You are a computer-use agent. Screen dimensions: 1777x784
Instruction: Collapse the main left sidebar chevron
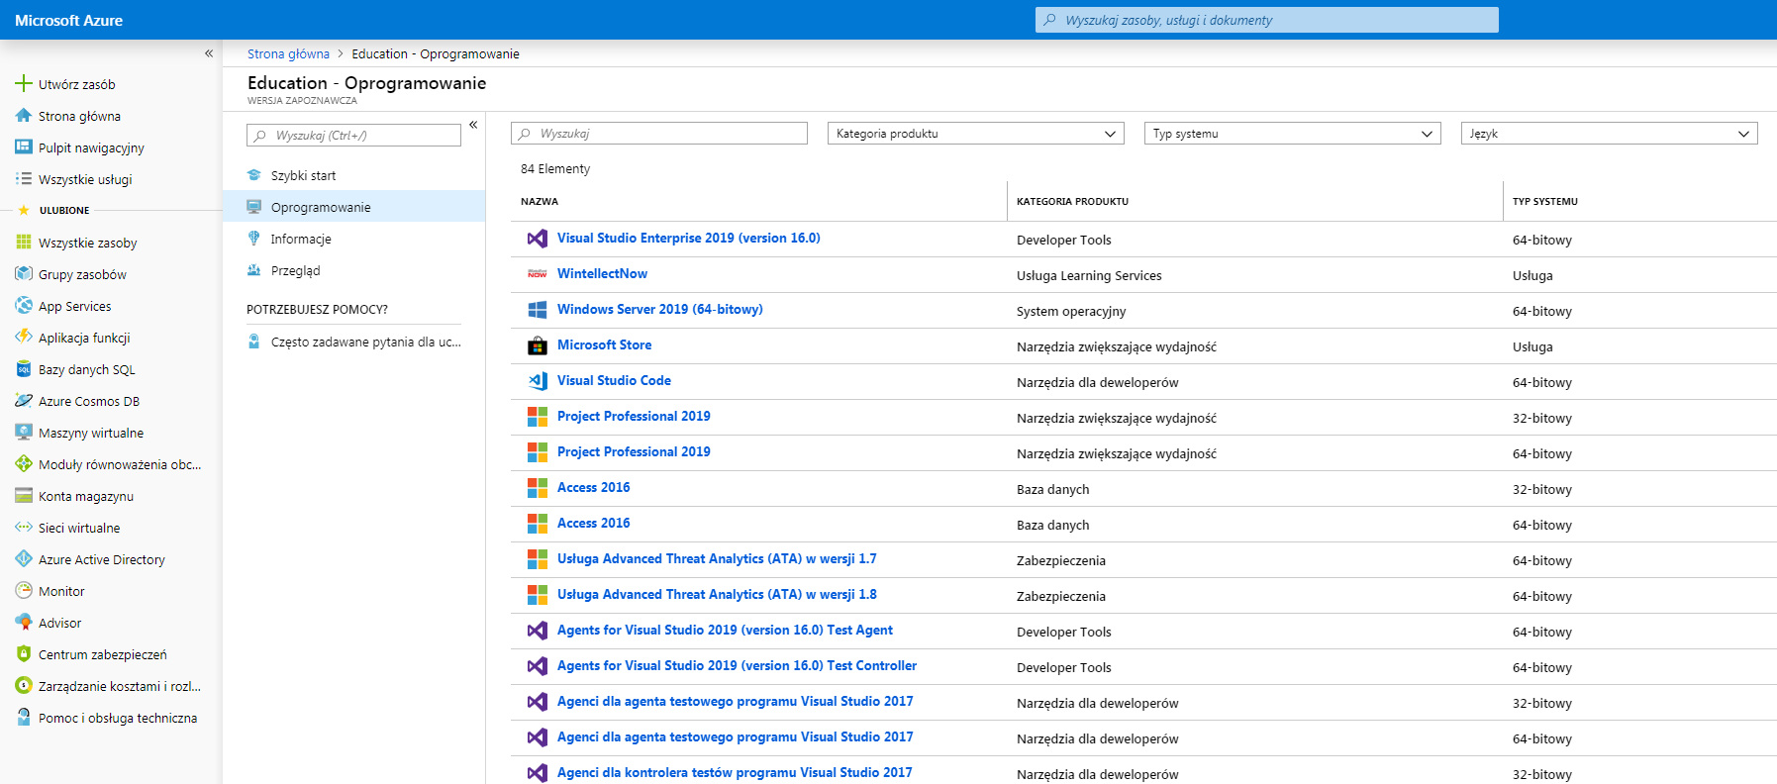pyautogui.click(x=209, y=53)
